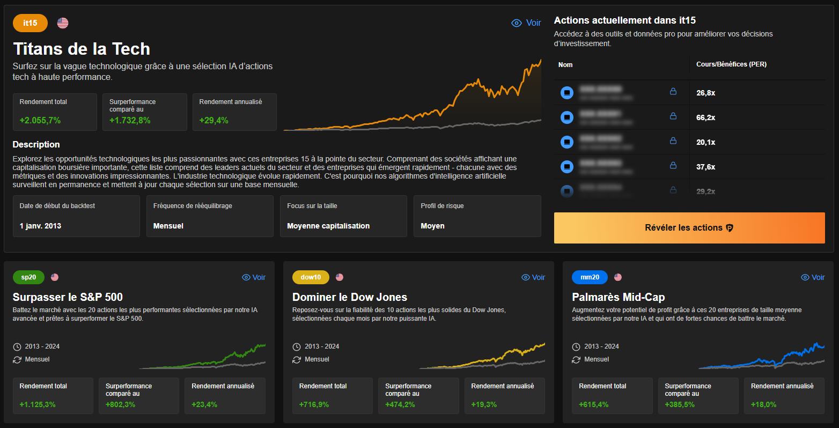The width and height of the screenshot is (839, 428).
Task: Click the lock icon in the 20,1x row
Action: (x=673, y=141)
